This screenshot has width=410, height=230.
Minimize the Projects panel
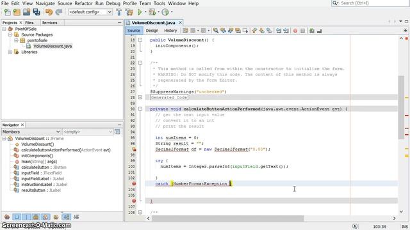[x=120, y=23]
